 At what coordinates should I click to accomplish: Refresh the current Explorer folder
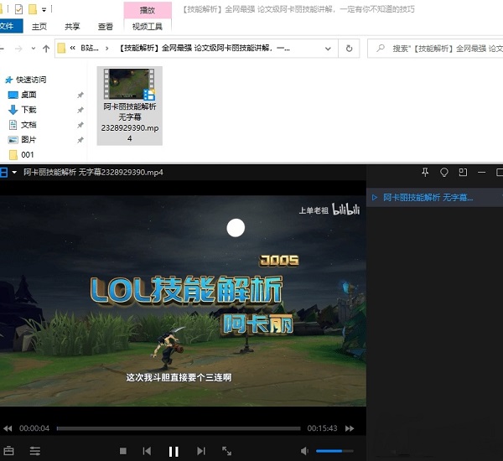(349, 49)
